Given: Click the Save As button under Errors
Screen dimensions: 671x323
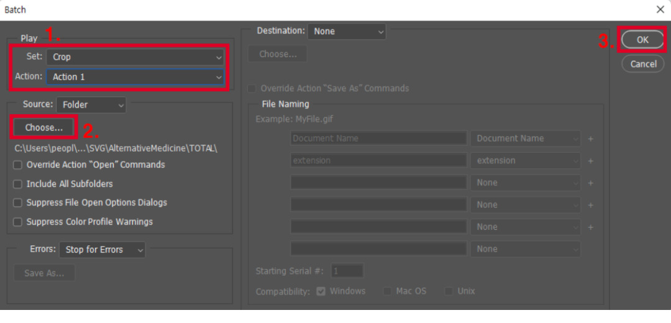Looking at the screenshot, I should pyautogui.click(x=43, y=273).
